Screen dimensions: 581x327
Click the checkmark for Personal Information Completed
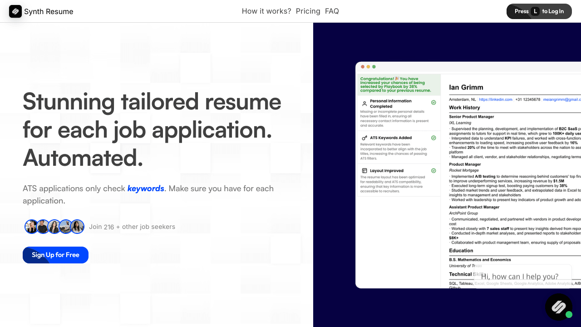click(x=433, y=103)
